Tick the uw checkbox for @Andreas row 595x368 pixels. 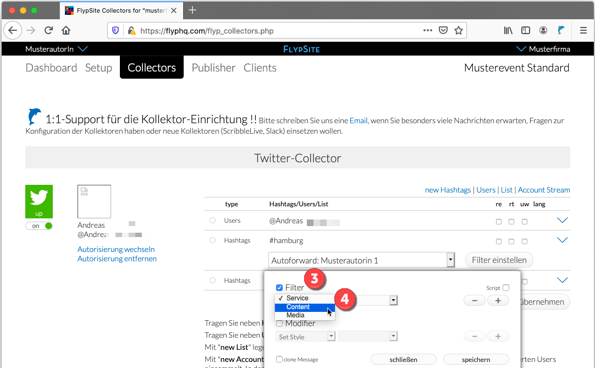[x=525, y=222]
